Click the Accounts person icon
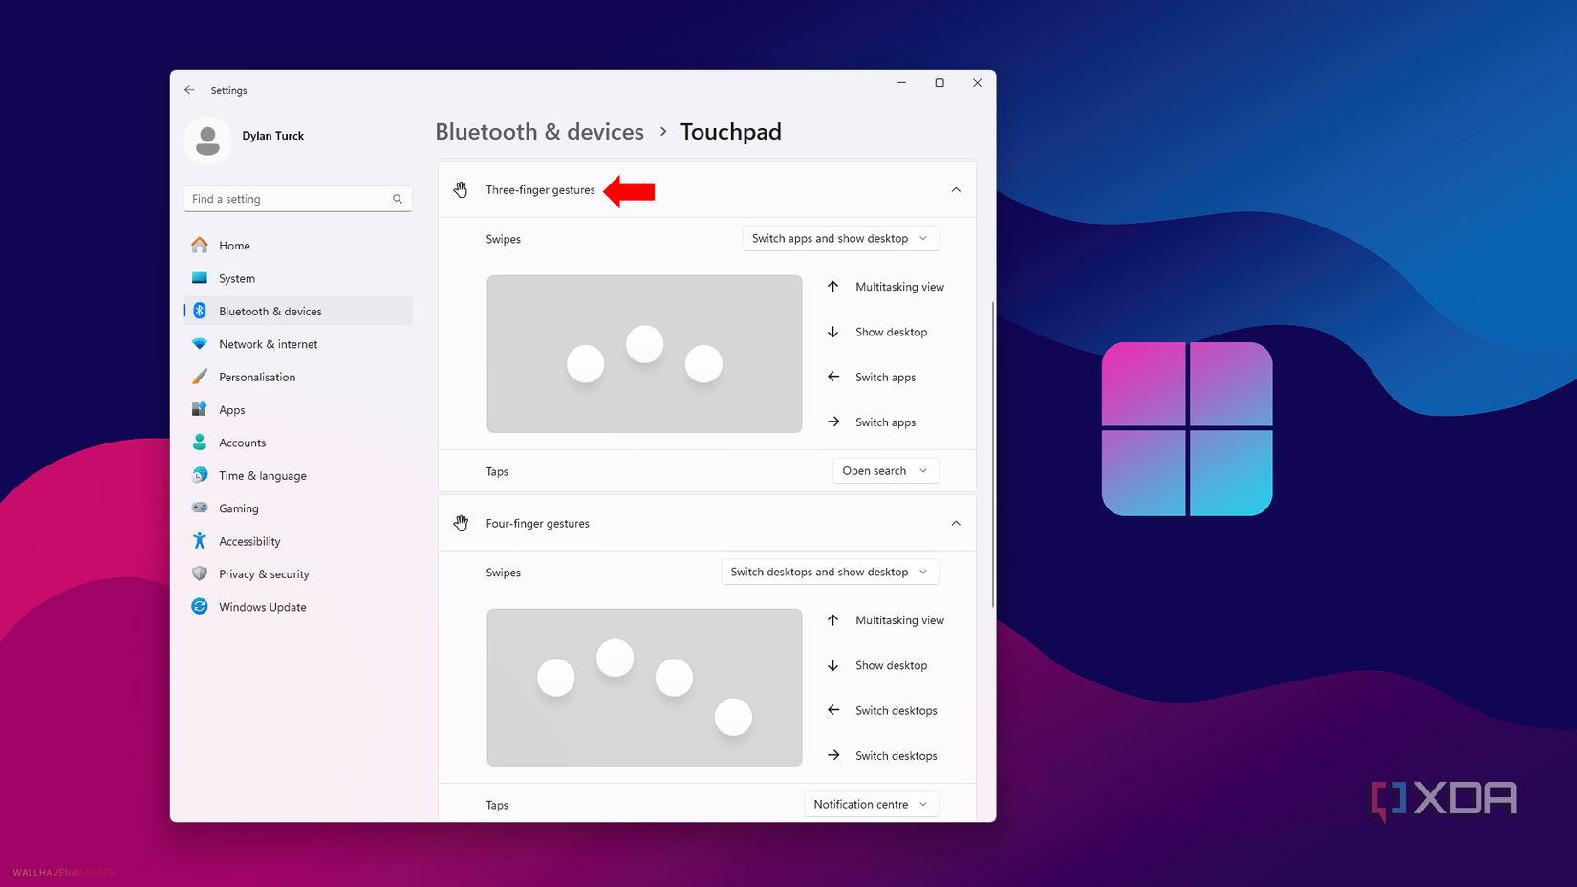Image resolution: width=1577 pixels, height=887 pixels. pos(200,442)
